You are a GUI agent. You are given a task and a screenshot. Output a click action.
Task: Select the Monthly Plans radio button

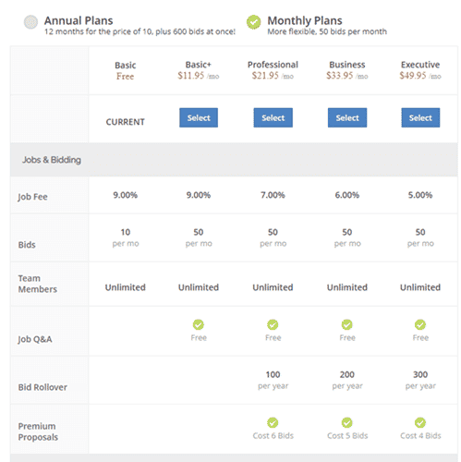253,22
